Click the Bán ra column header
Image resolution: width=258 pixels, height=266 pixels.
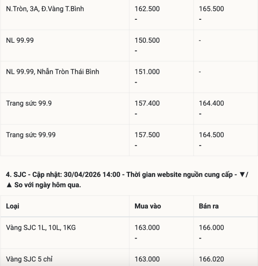(209, 206)
